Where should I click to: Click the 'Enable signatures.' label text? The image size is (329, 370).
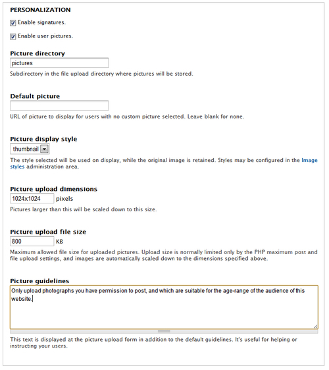coord(41,22)
